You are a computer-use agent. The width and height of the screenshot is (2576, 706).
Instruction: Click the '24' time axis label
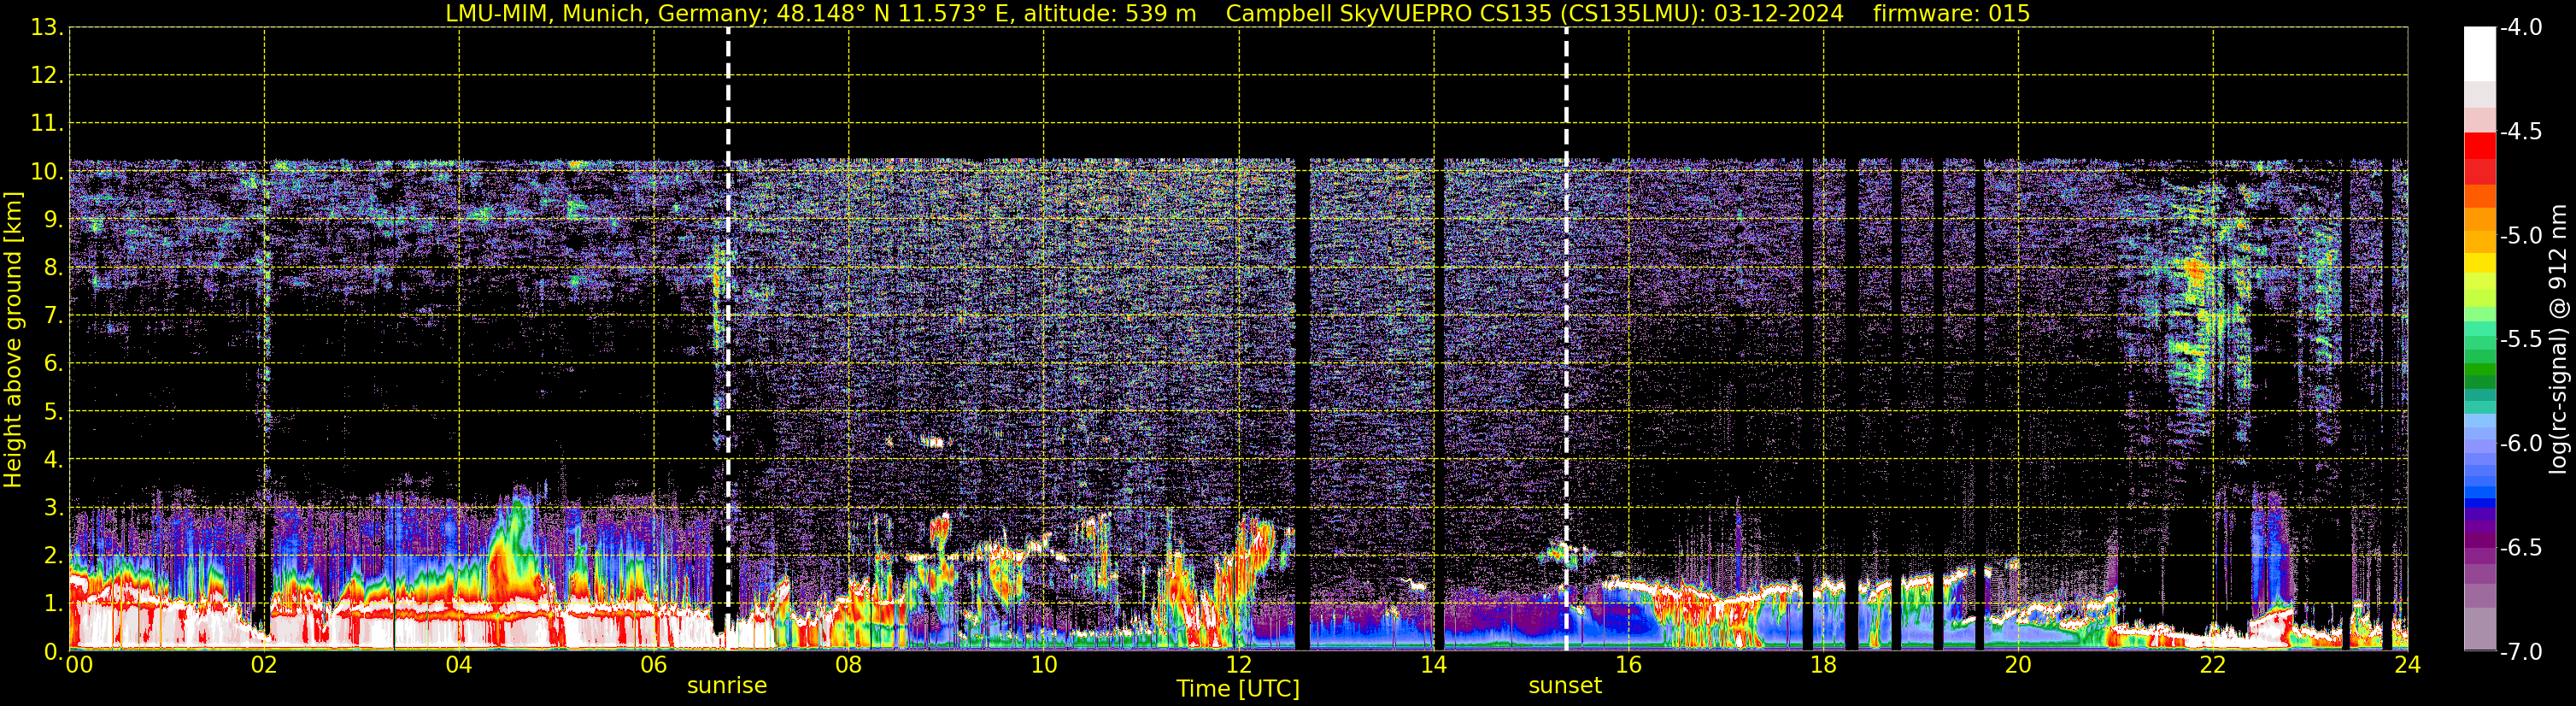2408,665
